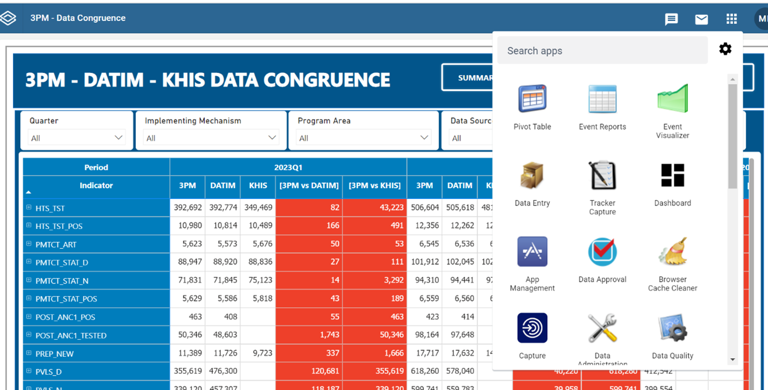This screenshot has width=768, height=390.
Task: Open the Dashboard app
Action: (672, 184)
